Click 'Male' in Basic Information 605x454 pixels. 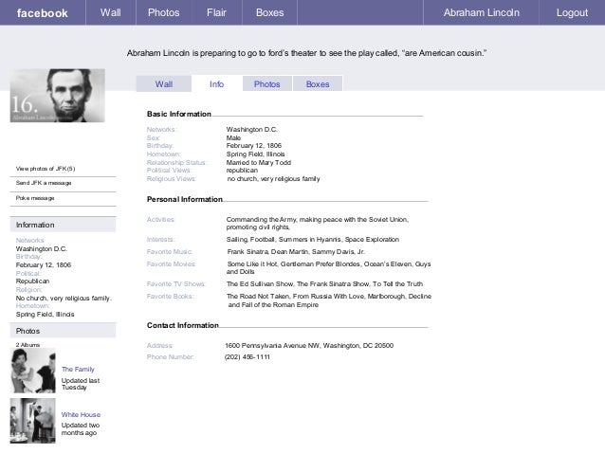click(233, 138)
